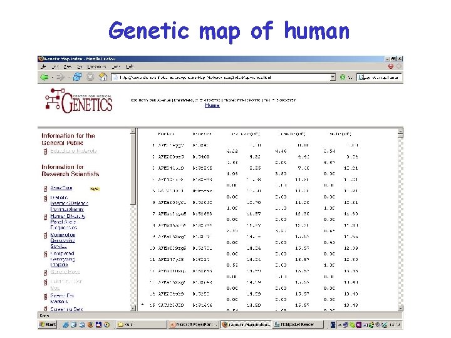The height and width of the screenshot is (338, 451).
Task: Click the red throbber icon in menu bar
Action: click(391, 66)
